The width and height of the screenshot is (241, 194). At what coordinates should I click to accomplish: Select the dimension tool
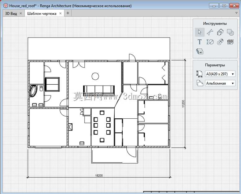click(x=210, y=42)
